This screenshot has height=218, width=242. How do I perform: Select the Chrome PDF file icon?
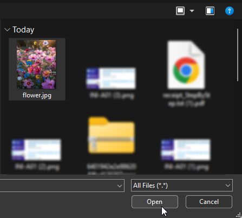pyautogui.click(x=186, y=65)
